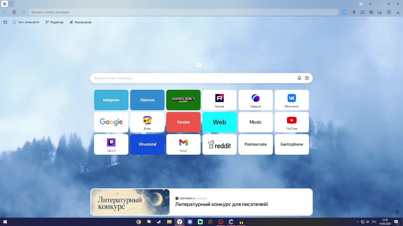Expand the system tray hidden icons
This screenshot has height=226, width=403.
pyautogui.click(x=358, y=222)
